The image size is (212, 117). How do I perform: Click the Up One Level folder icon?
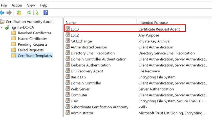coord(19,13)
